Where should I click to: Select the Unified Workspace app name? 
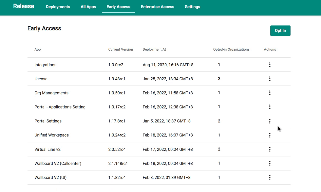point(52,135)
